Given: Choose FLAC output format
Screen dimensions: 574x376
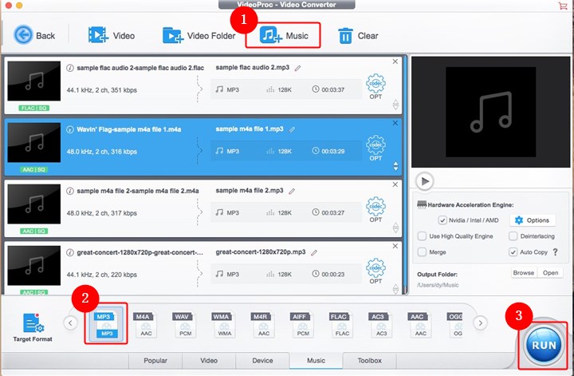Looking at the screenshot, I should click(x=341, y=324).
